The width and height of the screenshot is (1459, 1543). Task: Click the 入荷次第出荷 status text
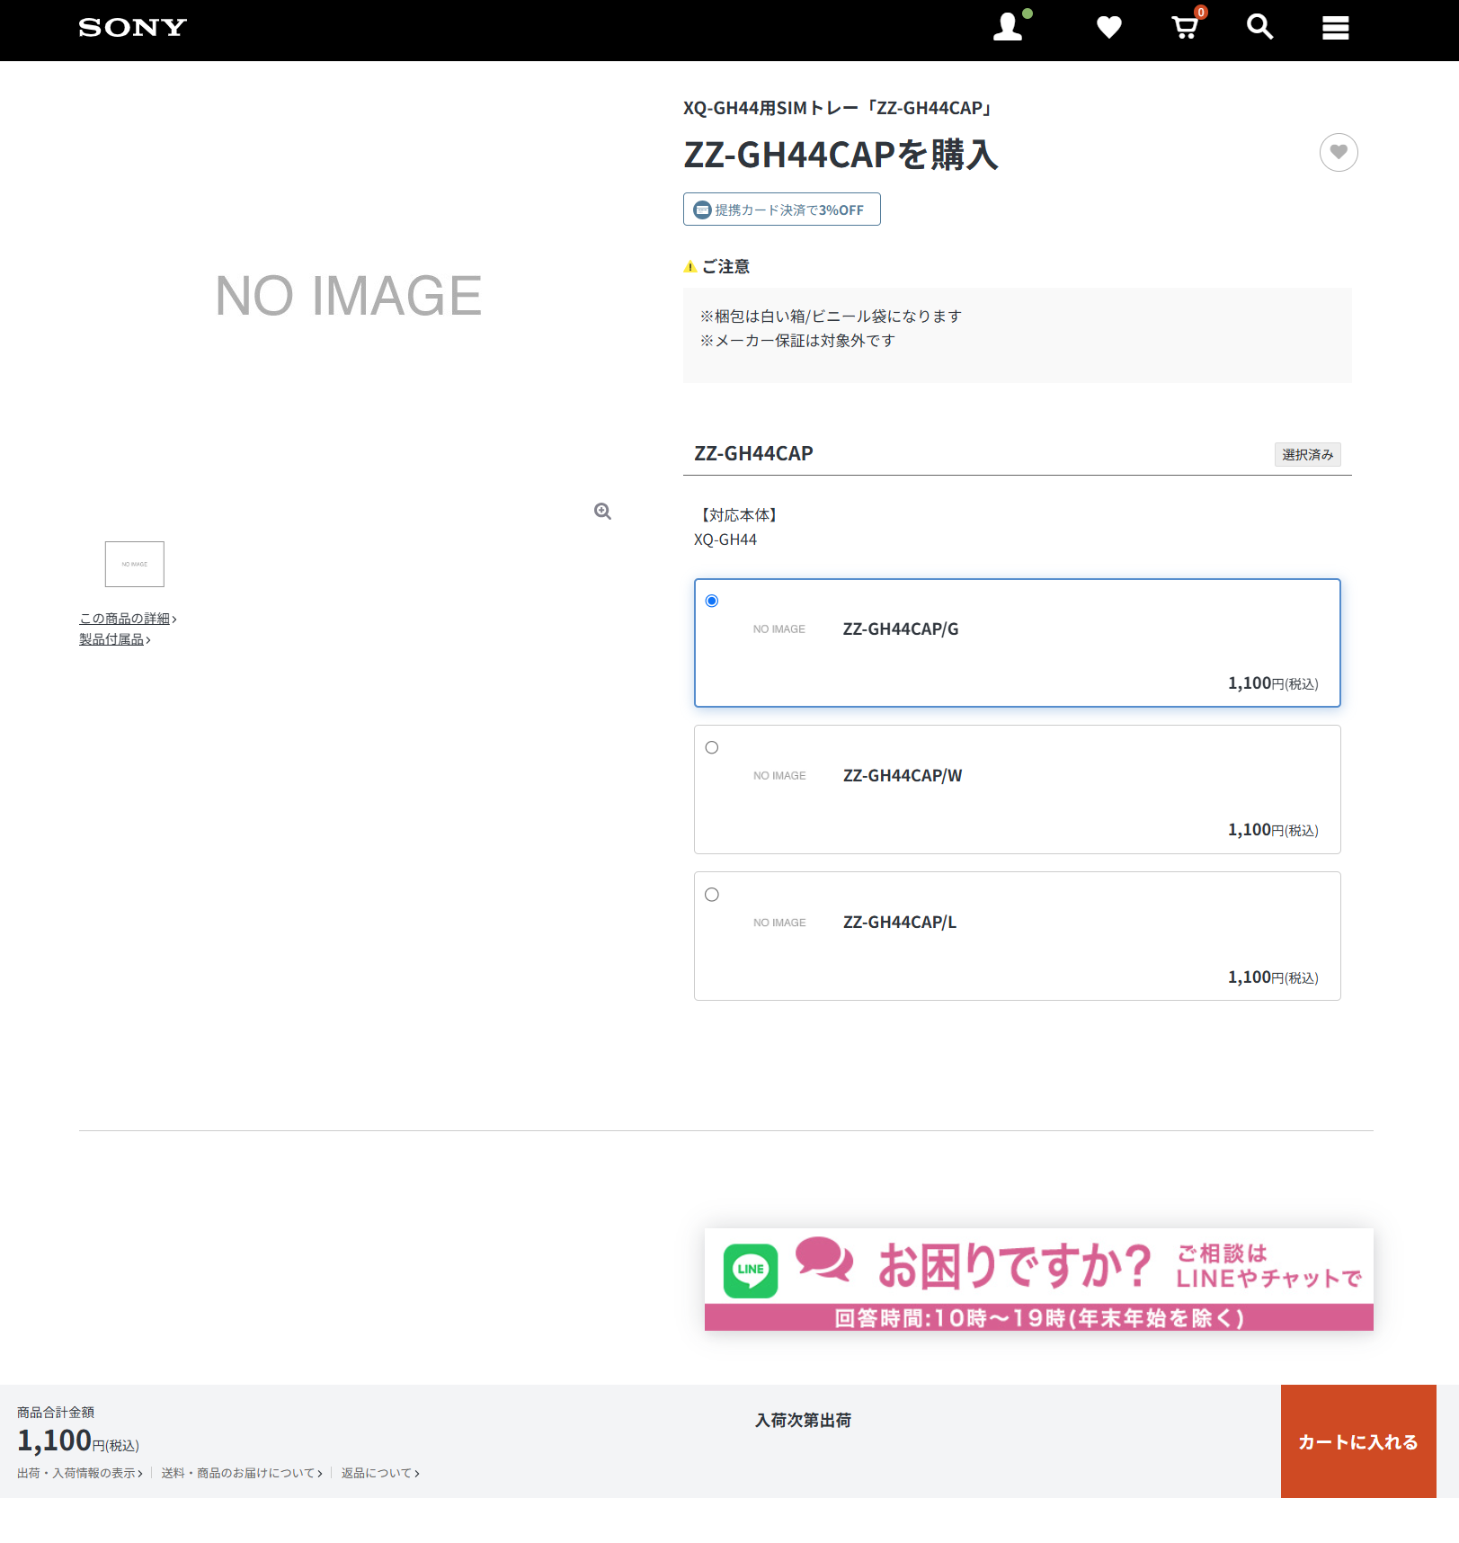803,1420
